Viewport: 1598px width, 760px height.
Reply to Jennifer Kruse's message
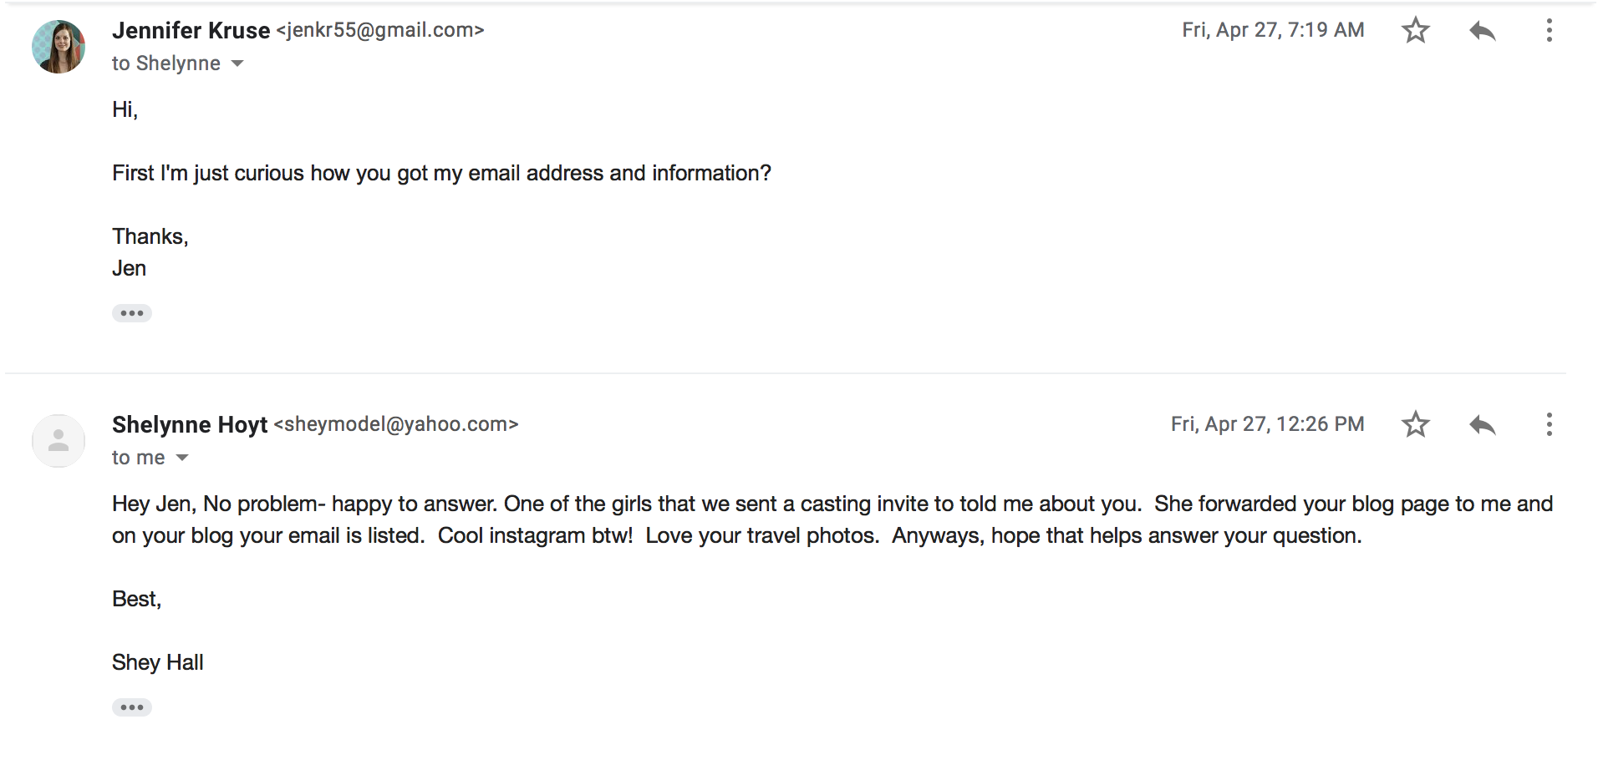click(x=1482, y=31)
